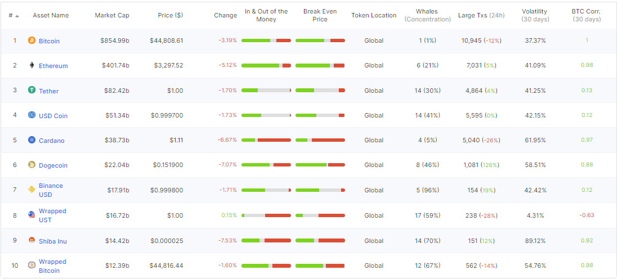Click Bitcoin large transactions 10,945 (-12%)
This screenshot has height=279, width=618.
[x=481, y=40]
